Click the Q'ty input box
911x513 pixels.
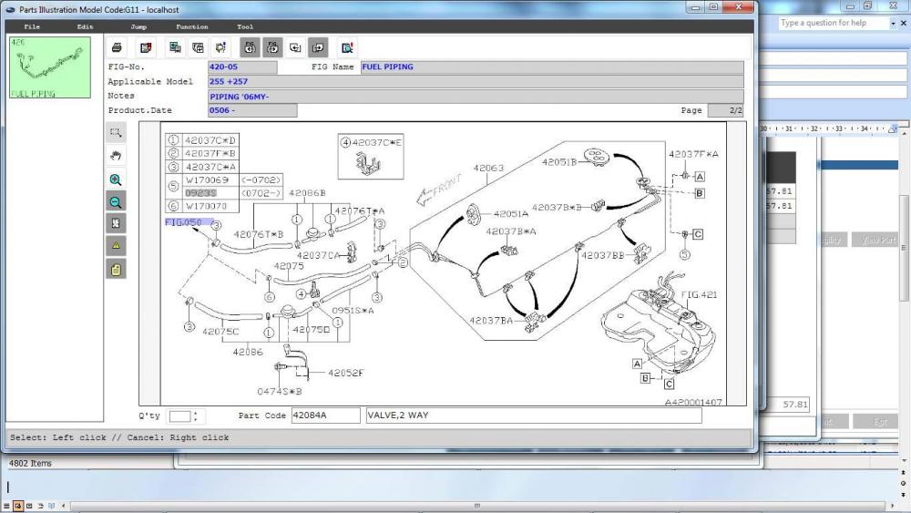tap(179, 416)
